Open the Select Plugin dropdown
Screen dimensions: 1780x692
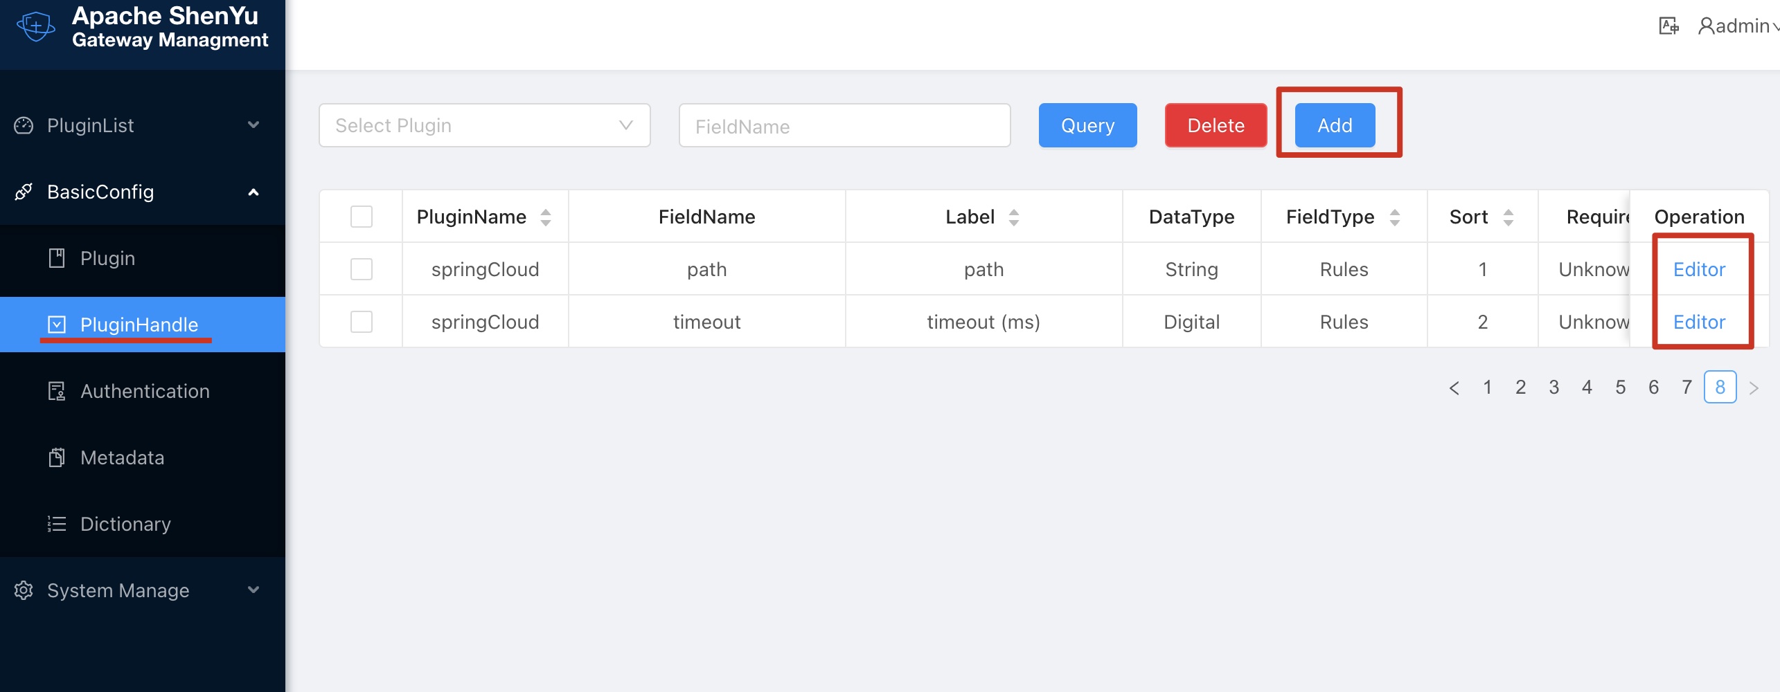[x=484, y=125]
